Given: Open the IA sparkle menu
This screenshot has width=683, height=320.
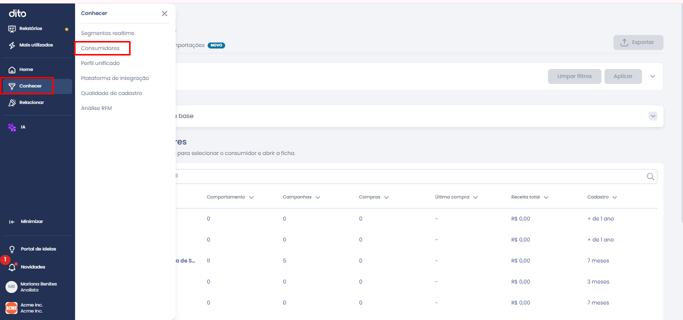Looking at the screenshot, I should [12, 127].
